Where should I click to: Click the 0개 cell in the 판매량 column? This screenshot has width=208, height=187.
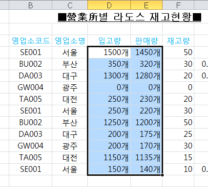point(146,87)
